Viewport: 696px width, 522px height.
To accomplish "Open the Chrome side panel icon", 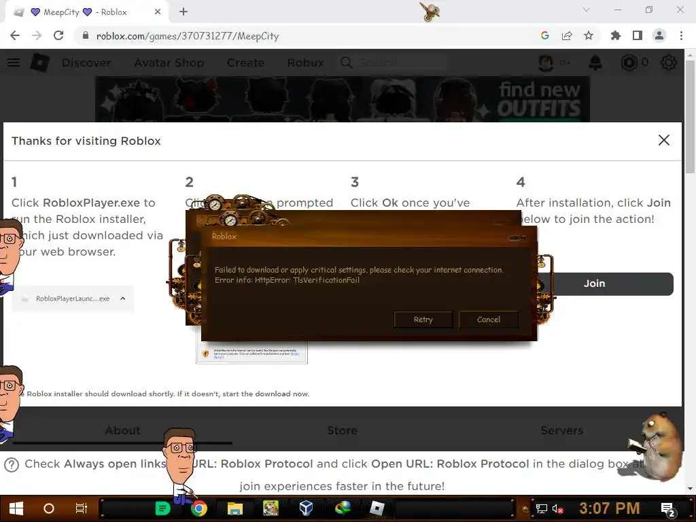I will click(638, 35).
